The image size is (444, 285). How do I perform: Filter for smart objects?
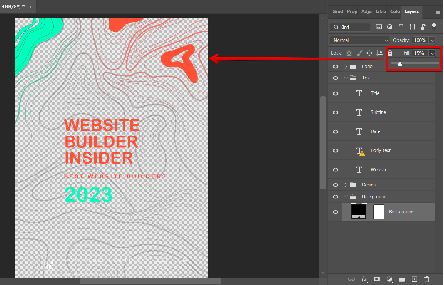[424, 27]
